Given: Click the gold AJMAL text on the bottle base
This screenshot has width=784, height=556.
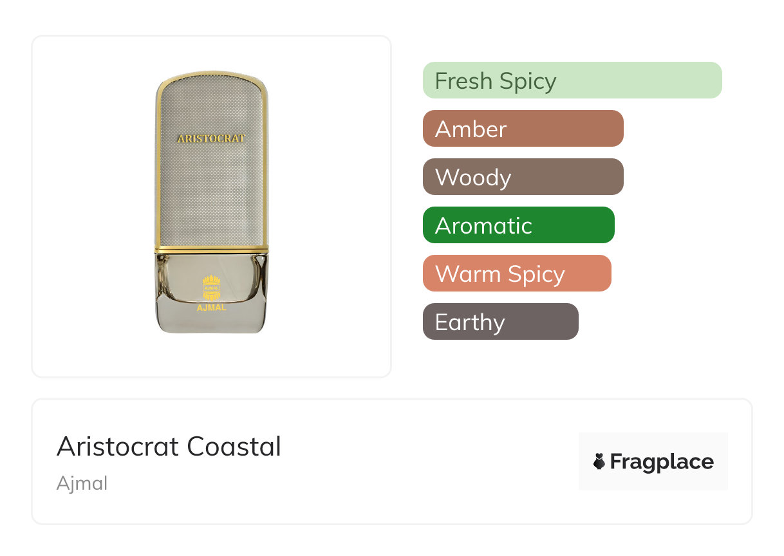Looking at the screenshot, I should pyautogui.click(x=211, y=308).
